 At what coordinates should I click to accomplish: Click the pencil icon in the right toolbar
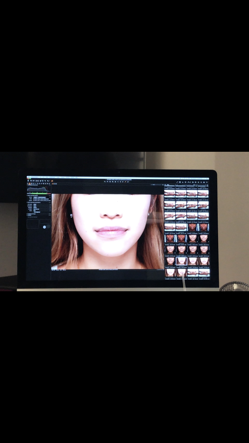177,182
